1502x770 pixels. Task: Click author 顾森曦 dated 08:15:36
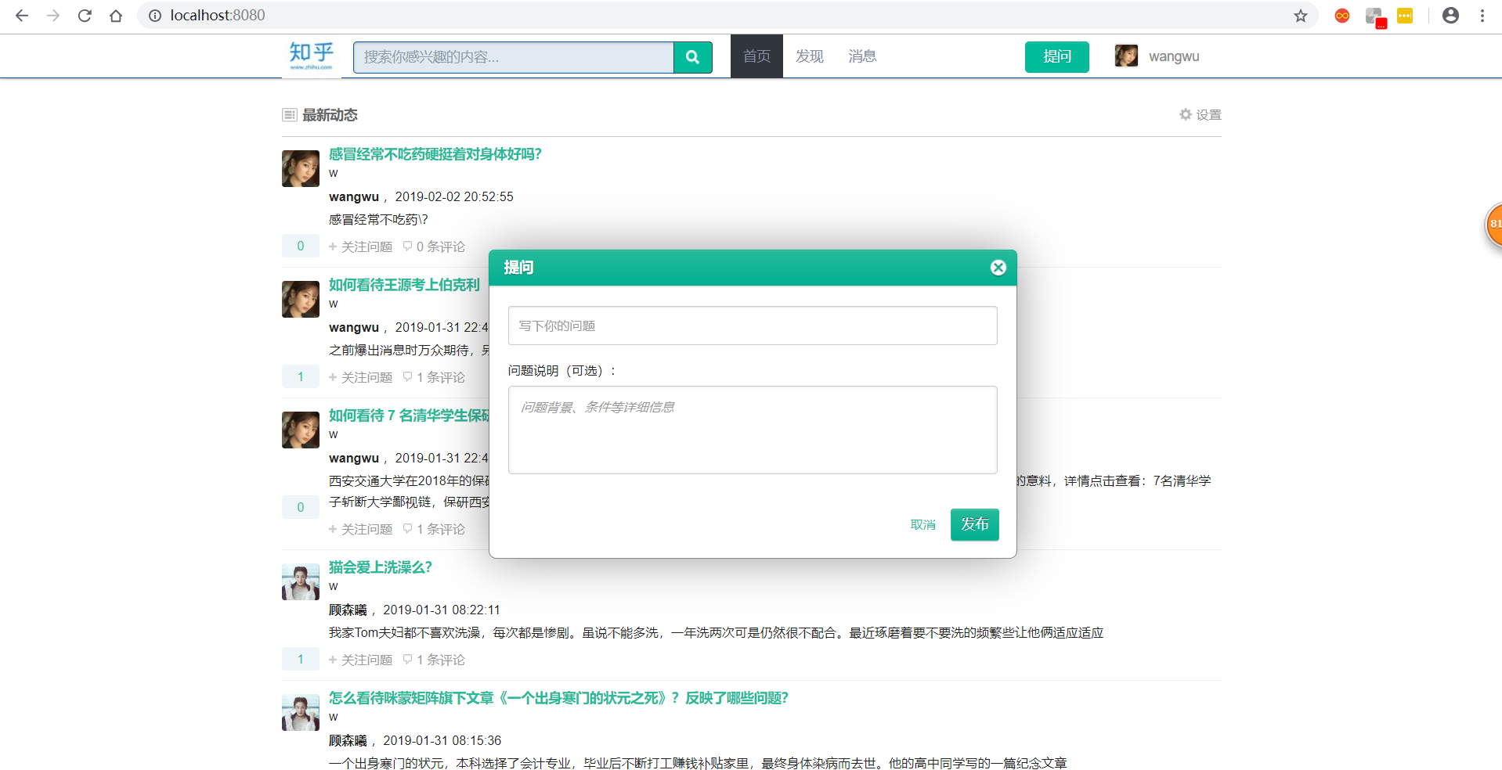coord(348,741)
